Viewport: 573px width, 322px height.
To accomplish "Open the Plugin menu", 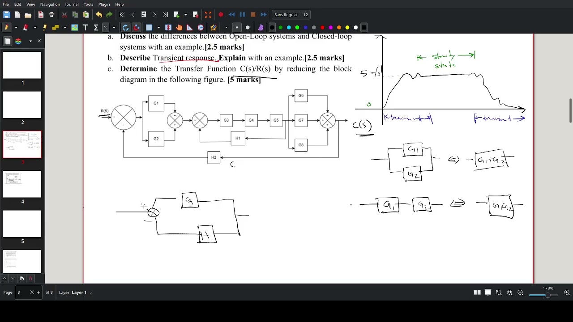I will tap(104, 4).
